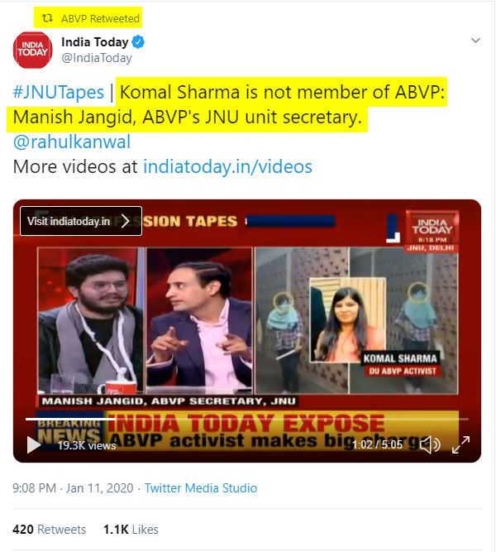The width and height of the screenshot is (496, 552).
Task: Open the India Today display name
Action: (x=94, y=42)
